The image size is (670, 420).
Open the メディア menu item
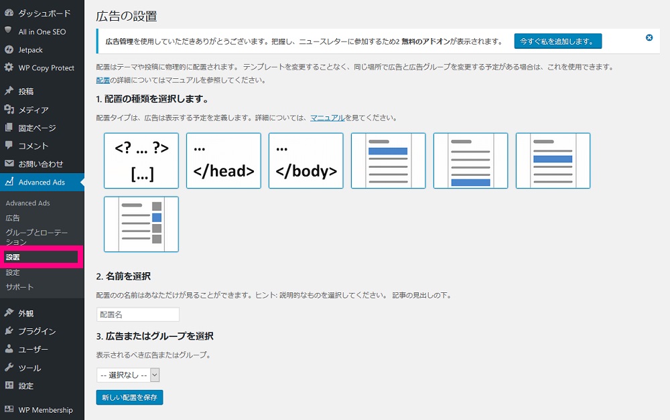33,110
